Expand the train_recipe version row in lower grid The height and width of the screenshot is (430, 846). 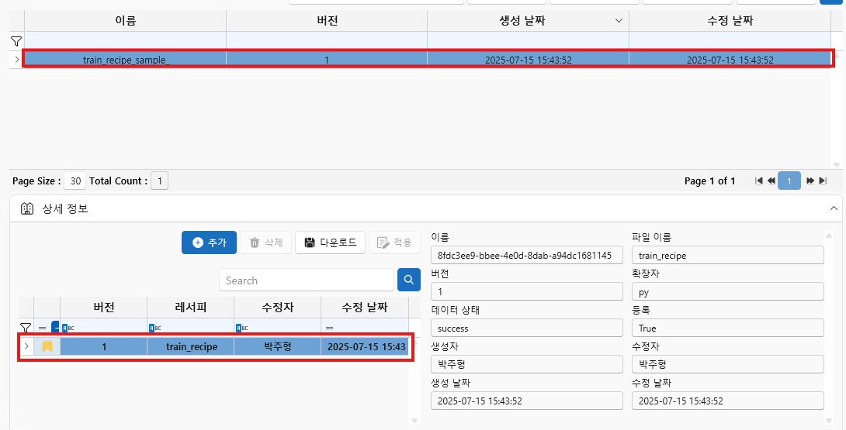point(26,346)
